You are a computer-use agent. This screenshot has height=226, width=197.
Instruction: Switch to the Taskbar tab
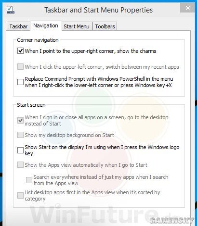click(18, 26)
